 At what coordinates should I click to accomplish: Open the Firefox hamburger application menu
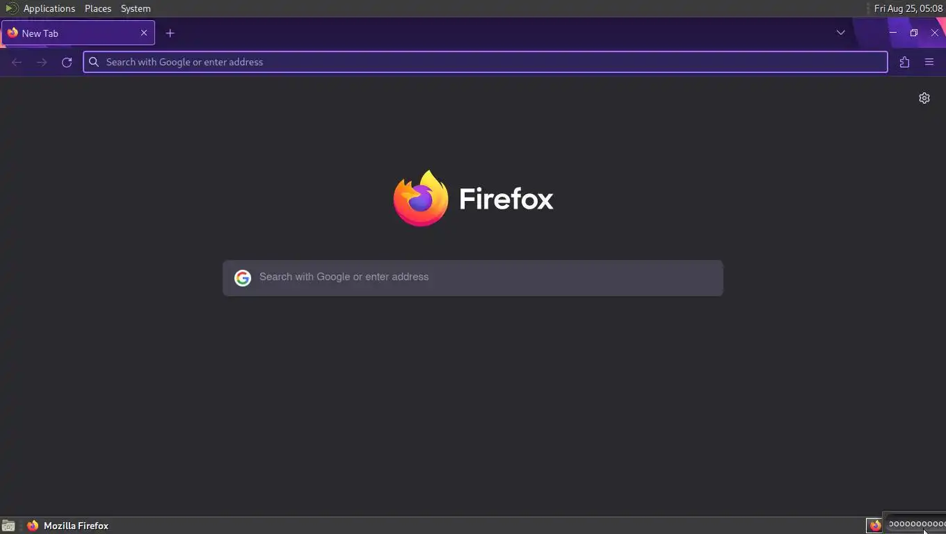coord(929,62)
